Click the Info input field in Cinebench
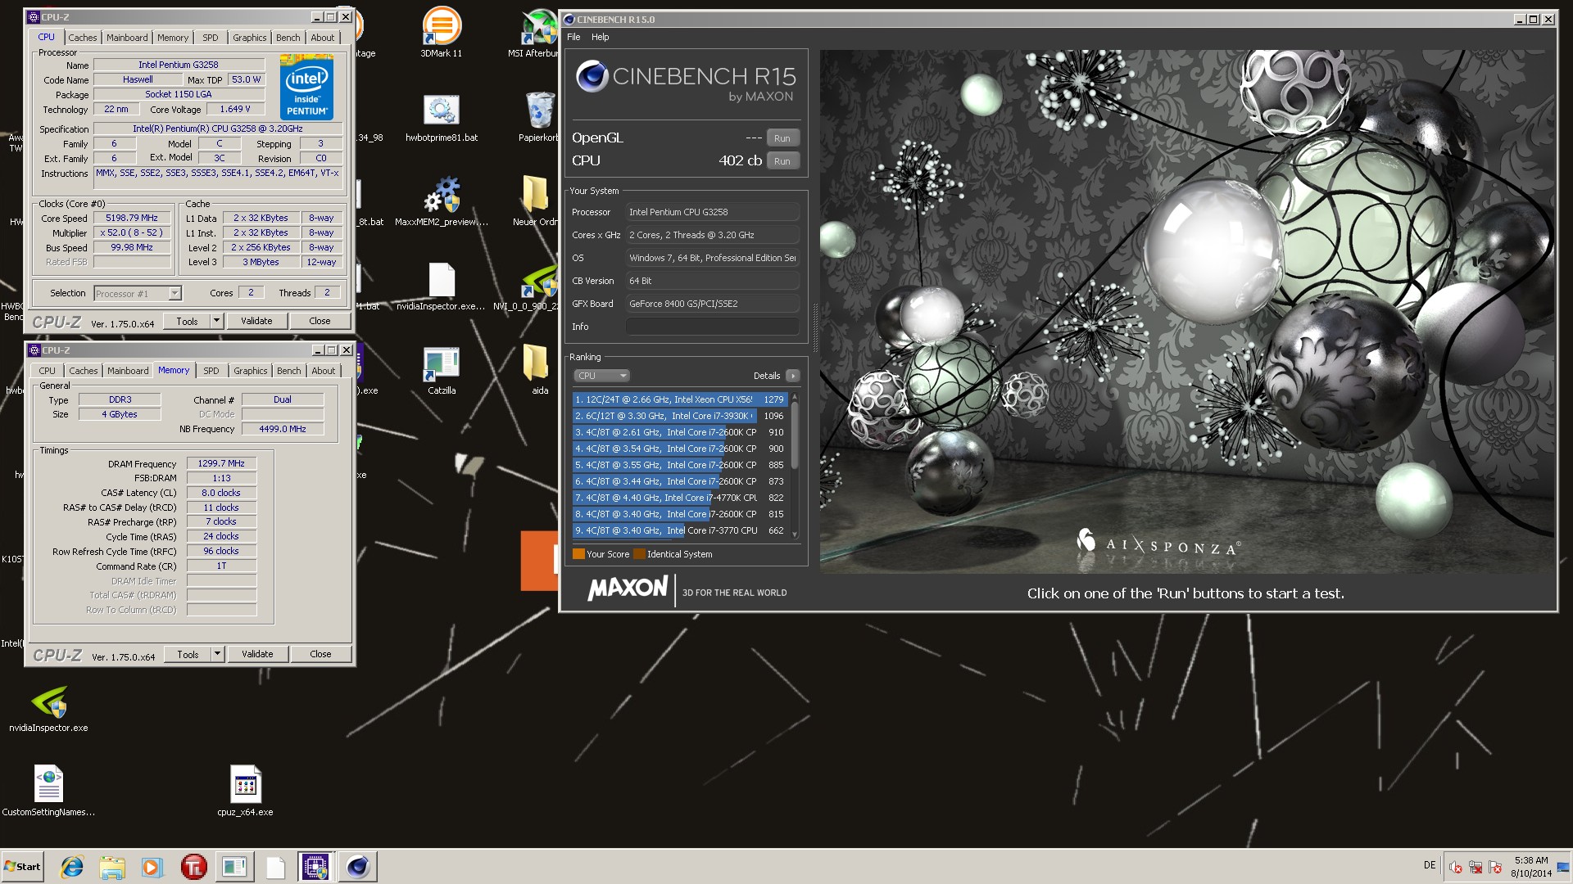Image resolution: width=1573 pixels, height=884 pixels. click(x=712, y=327)
